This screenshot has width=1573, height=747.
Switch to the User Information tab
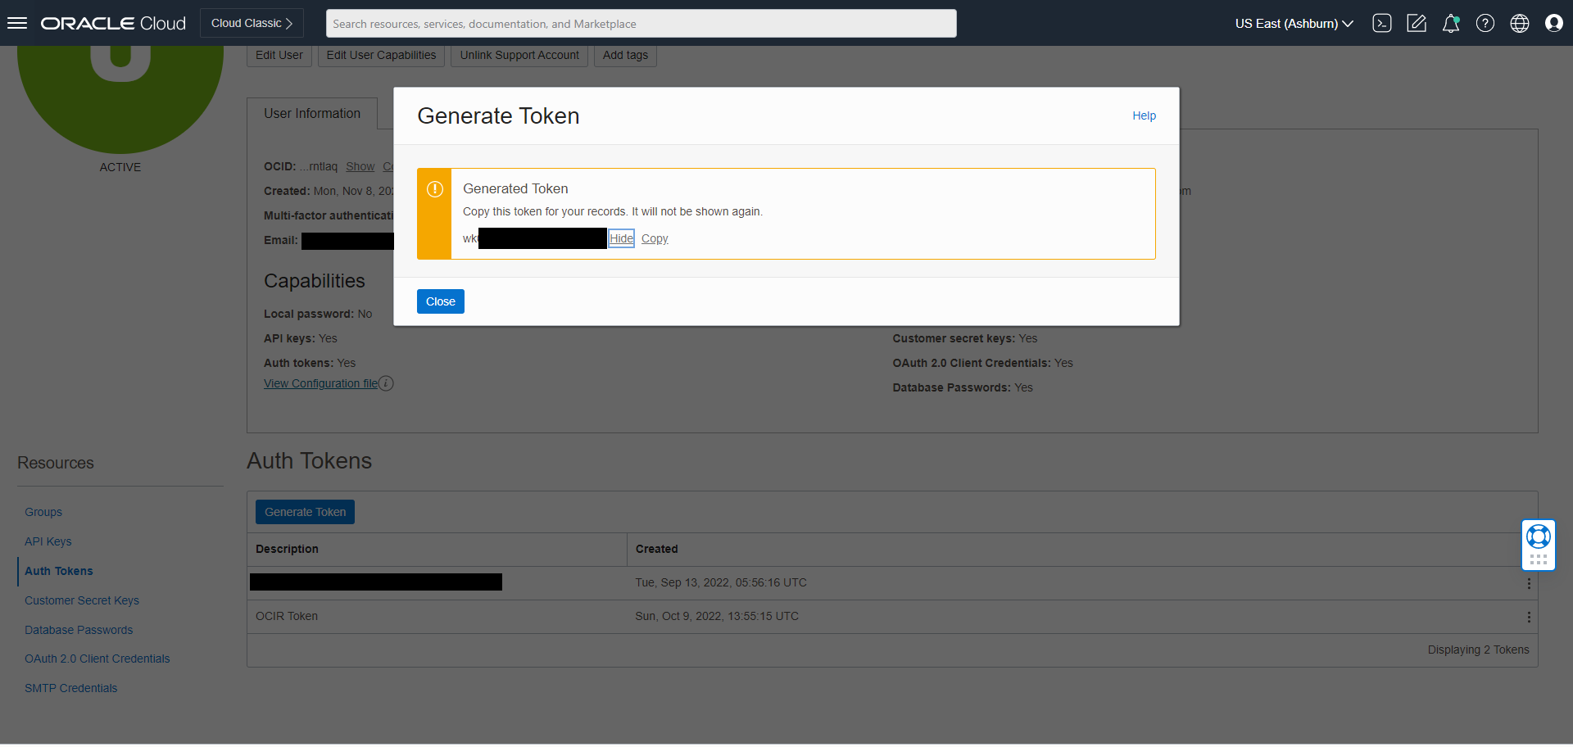[312, 114]
